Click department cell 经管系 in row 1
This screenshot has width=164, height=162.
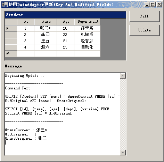87,28
